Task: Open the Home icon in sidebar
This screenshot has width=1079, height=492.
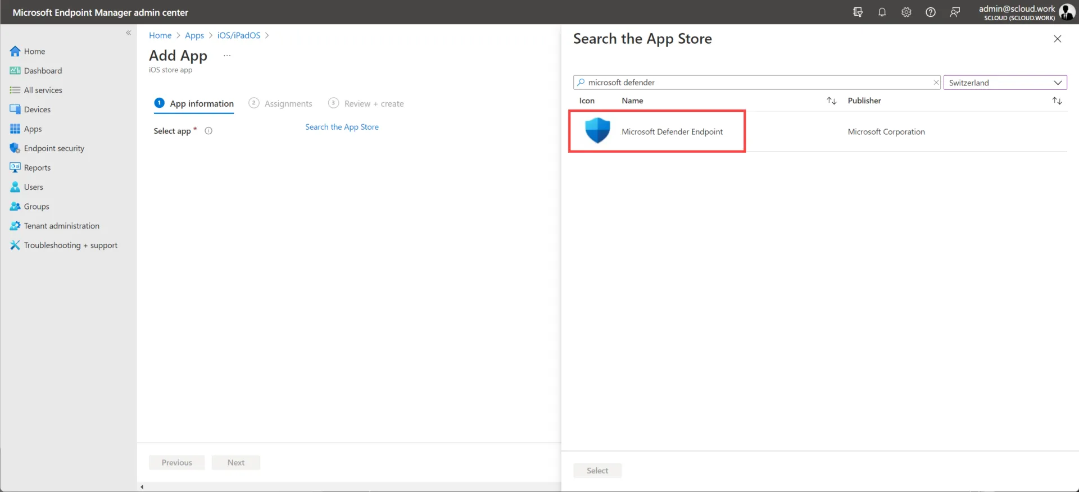Action: pyautogui.click(x=15, y=51)
